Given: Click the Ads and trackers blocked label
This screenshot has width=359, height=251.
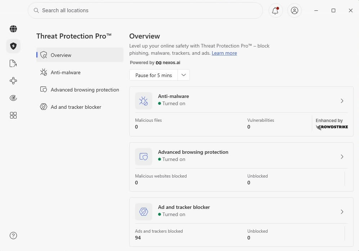Looking at the screenshot, I should (x=159, y=231).
